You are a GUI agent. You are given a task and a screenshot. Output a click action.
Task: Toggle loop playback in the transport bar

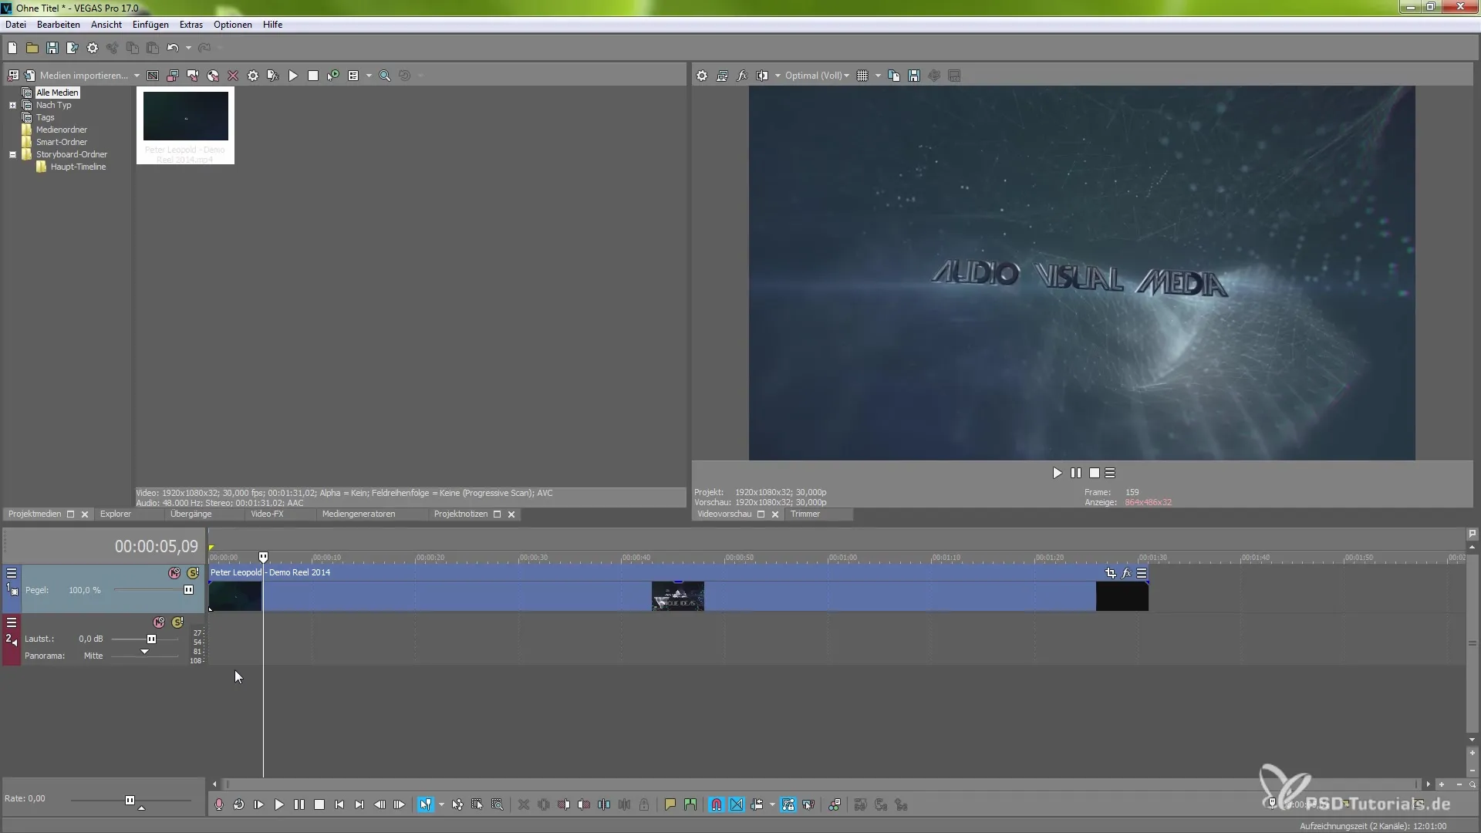(239, 804)
